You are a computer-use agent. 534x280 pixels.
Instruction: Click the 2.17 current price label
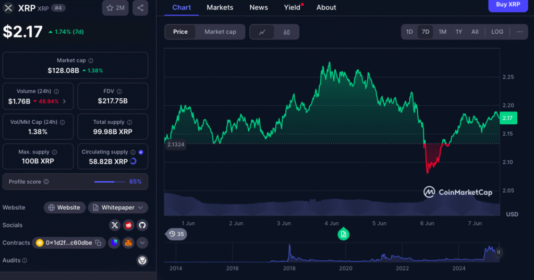click(508, 118)
